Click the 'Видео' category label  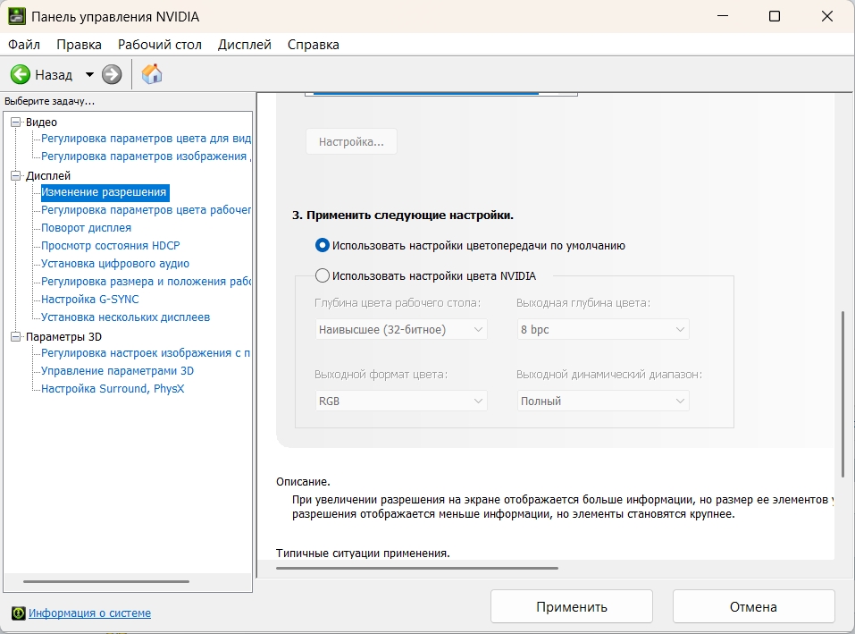coord(41,123)
